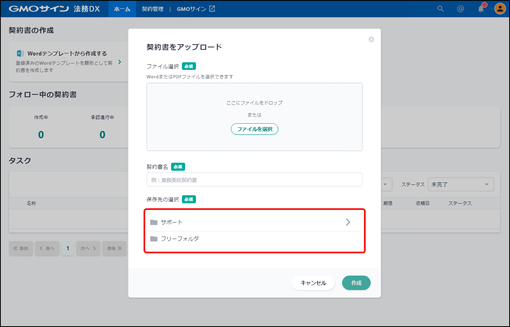Open the Wordテンプレートから作成する card arrow
Viewport: 510px width, 327px height.
pos(120,62)
